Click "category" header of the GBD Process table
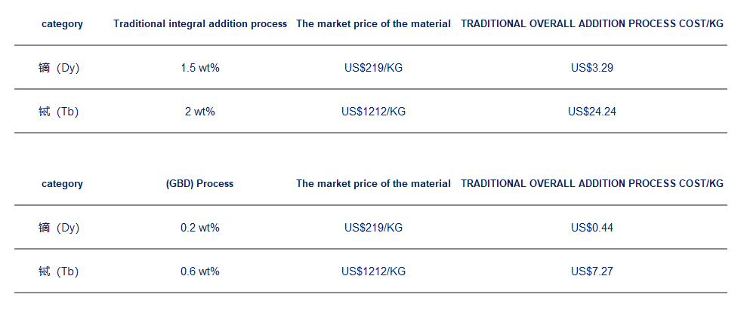The width and height of the screenshot is (750, 322). point(62,184)
